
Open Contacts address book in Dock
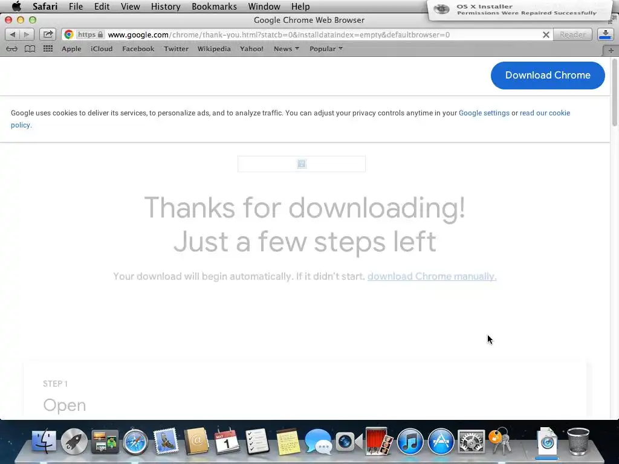(196, 441)
